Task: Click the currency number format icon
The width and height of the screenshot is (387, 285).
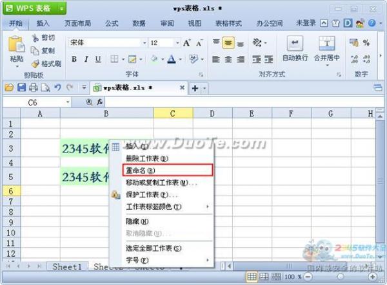Action: tap(354, 42)
